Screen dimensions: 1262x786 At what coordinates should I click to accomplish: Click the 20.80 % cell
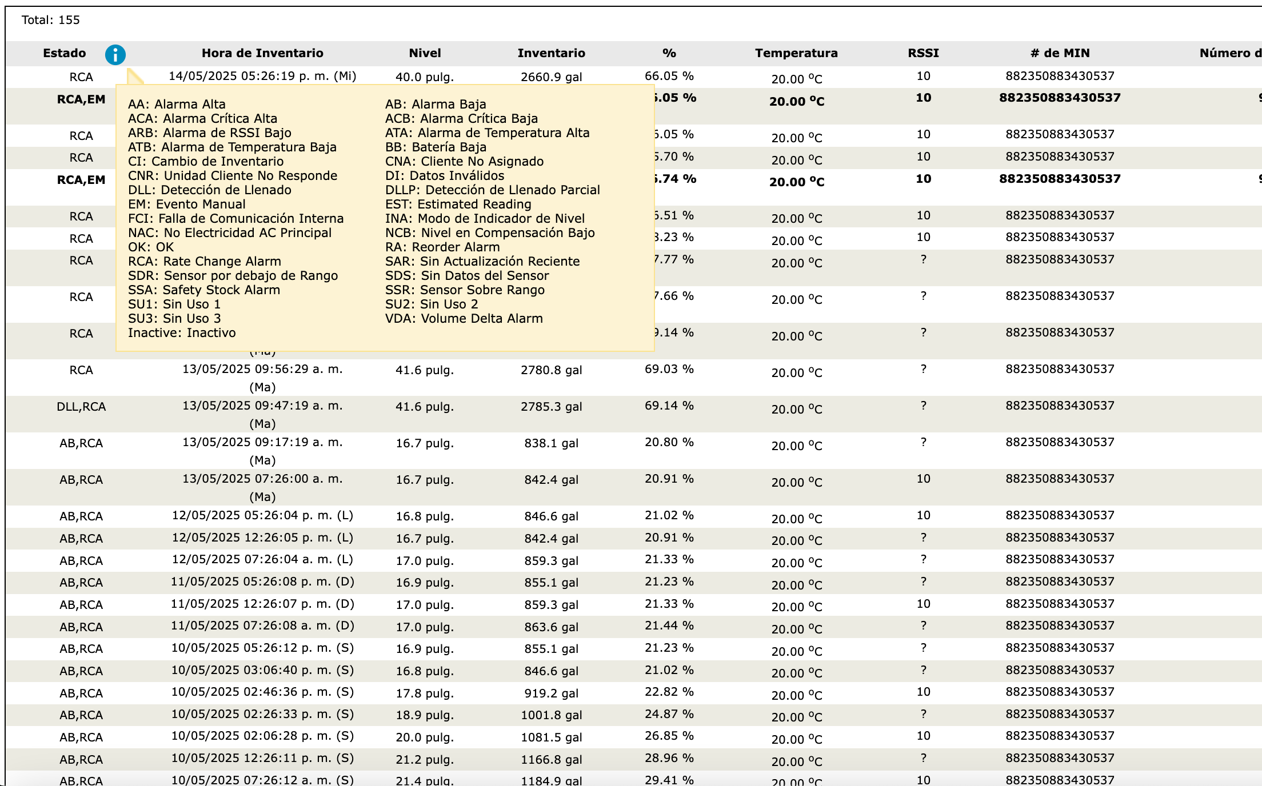pos(669,442)
